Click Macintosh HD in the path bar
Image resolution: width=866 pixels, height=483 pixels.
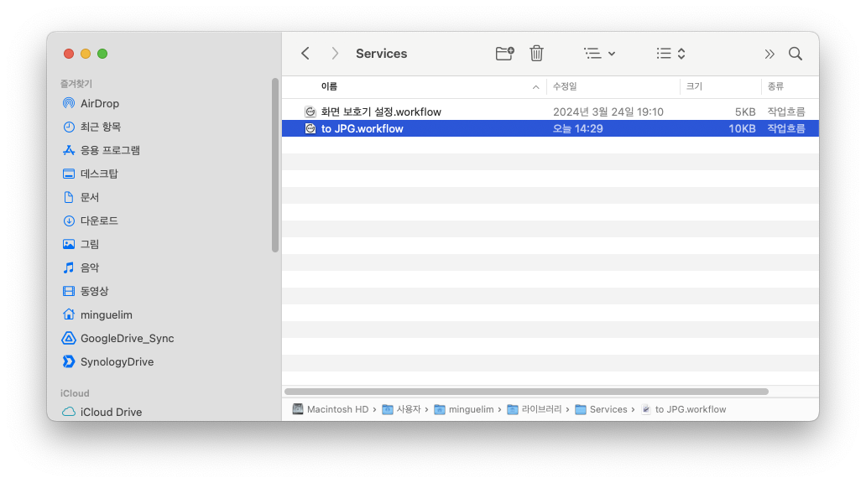tap(331, 409)
